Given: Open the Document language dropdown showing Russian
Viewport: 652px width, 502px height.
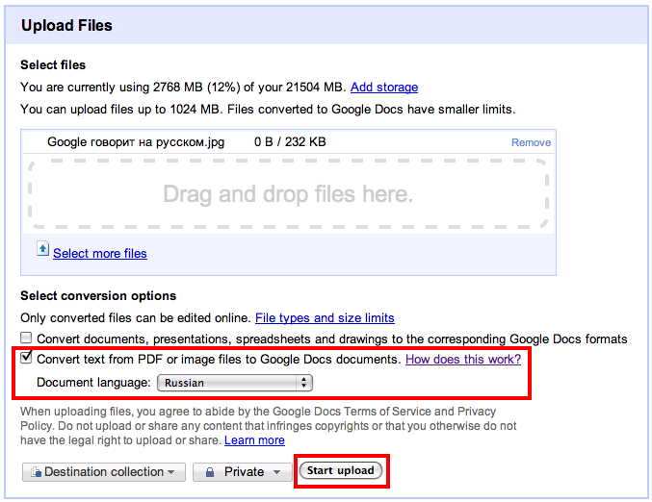Looking at the screenshot, I should (x=235, y=383).
